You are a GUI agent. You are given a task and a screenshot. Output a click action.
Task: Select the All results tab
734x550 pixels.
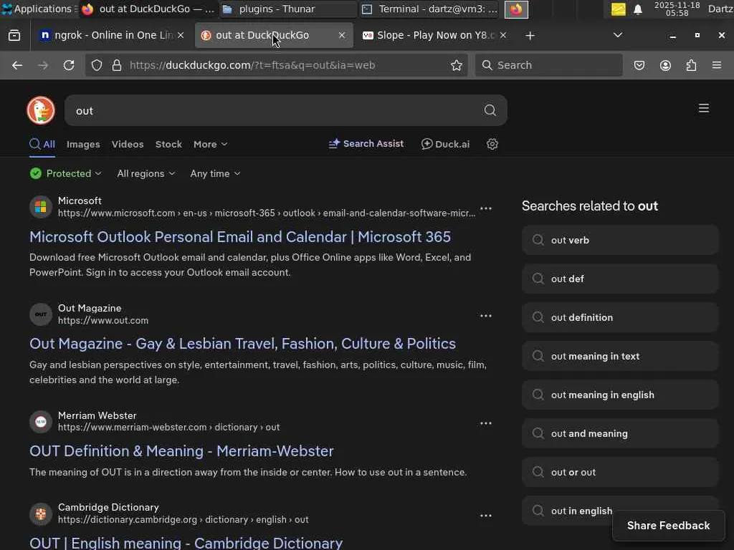click(x=42, y=145)
